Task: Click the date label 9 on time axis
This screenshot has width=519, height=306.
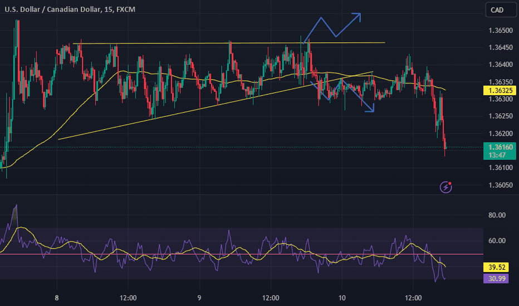Action: click(x=199, y=298)
